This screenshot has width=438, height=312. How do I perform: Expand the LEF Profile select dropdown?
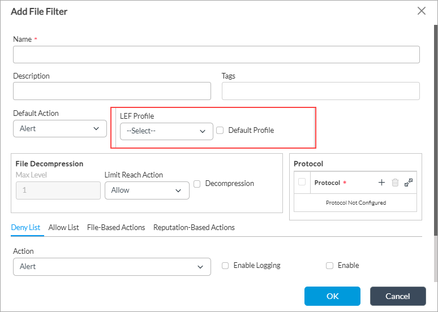pyautogui.click(x=166, y=131)
